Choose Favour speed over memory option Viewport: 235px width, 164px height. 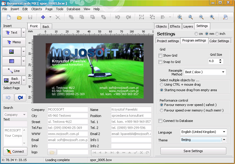162,110
